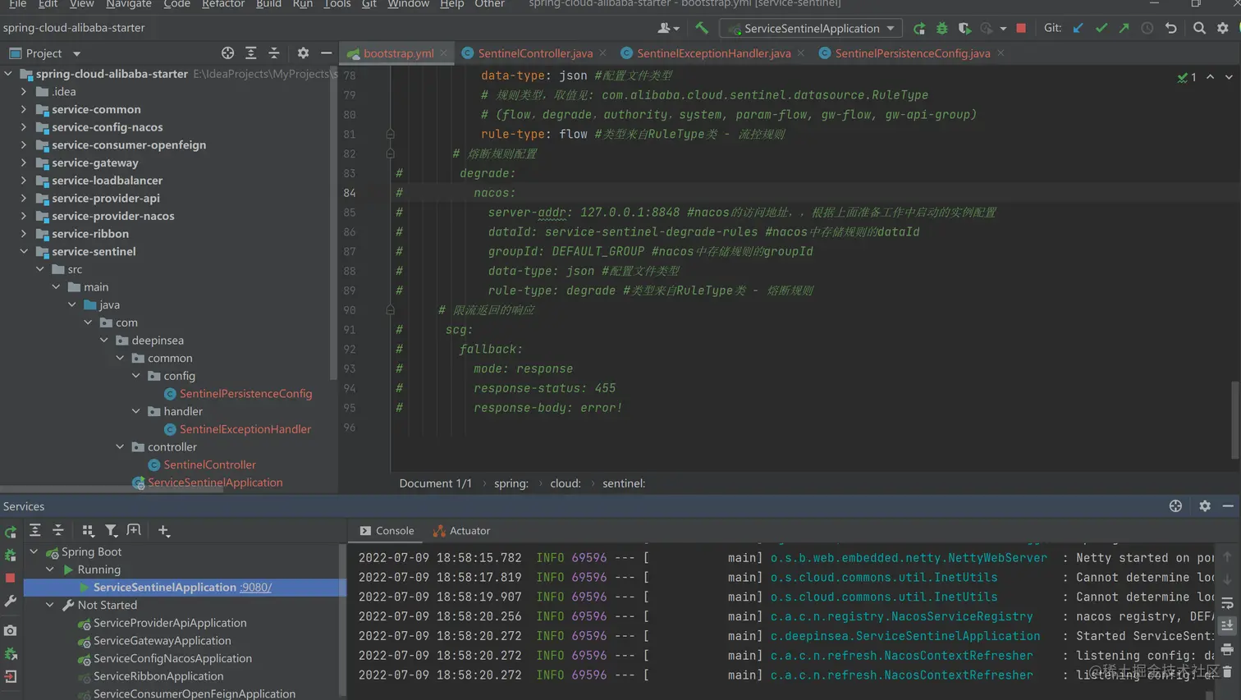Click the Debug bug icon in the toolbar
Screen dimensions: 1241x700
941,28
